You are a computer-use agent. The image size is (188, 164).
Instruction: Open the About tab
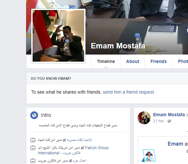coord(133,61)
